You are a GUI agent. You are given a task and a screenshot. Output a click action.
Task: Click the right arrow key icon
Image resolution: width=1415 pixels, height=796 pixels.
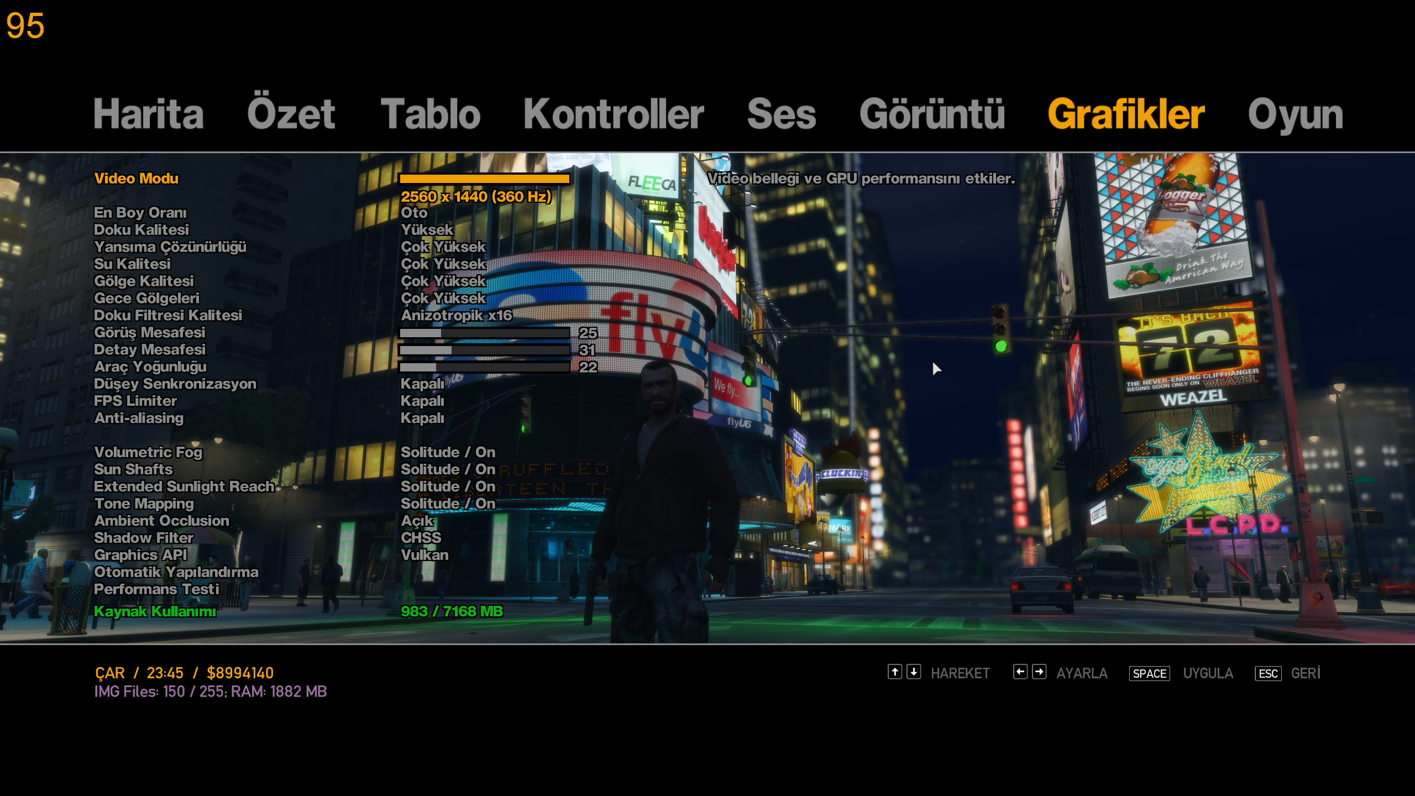tap(1039, 672)
